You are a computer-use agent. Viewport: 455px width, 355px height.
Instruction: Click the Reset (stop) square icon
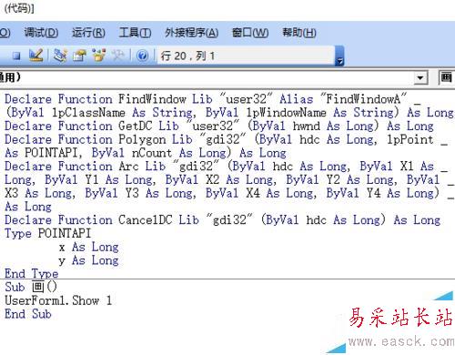(x=16, y=56)
